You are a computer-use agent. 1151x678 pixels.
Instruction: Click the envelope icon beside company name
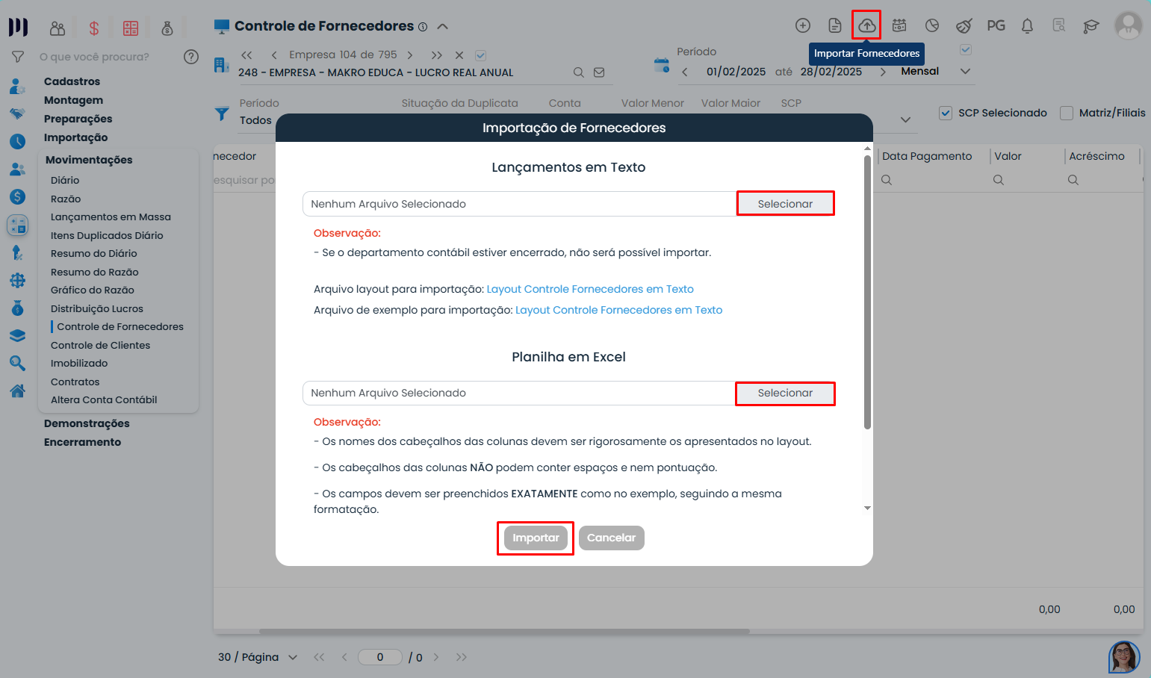[x=599, y=72]
